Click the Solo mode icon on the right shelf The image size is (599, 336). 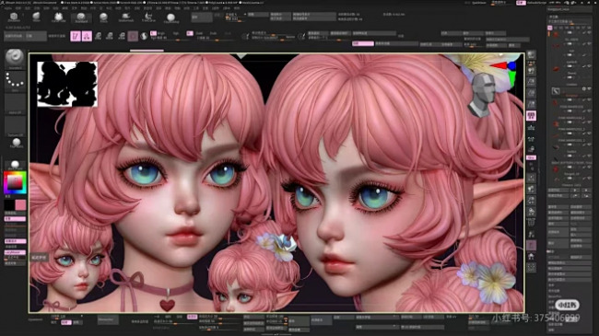pos(531,257)
